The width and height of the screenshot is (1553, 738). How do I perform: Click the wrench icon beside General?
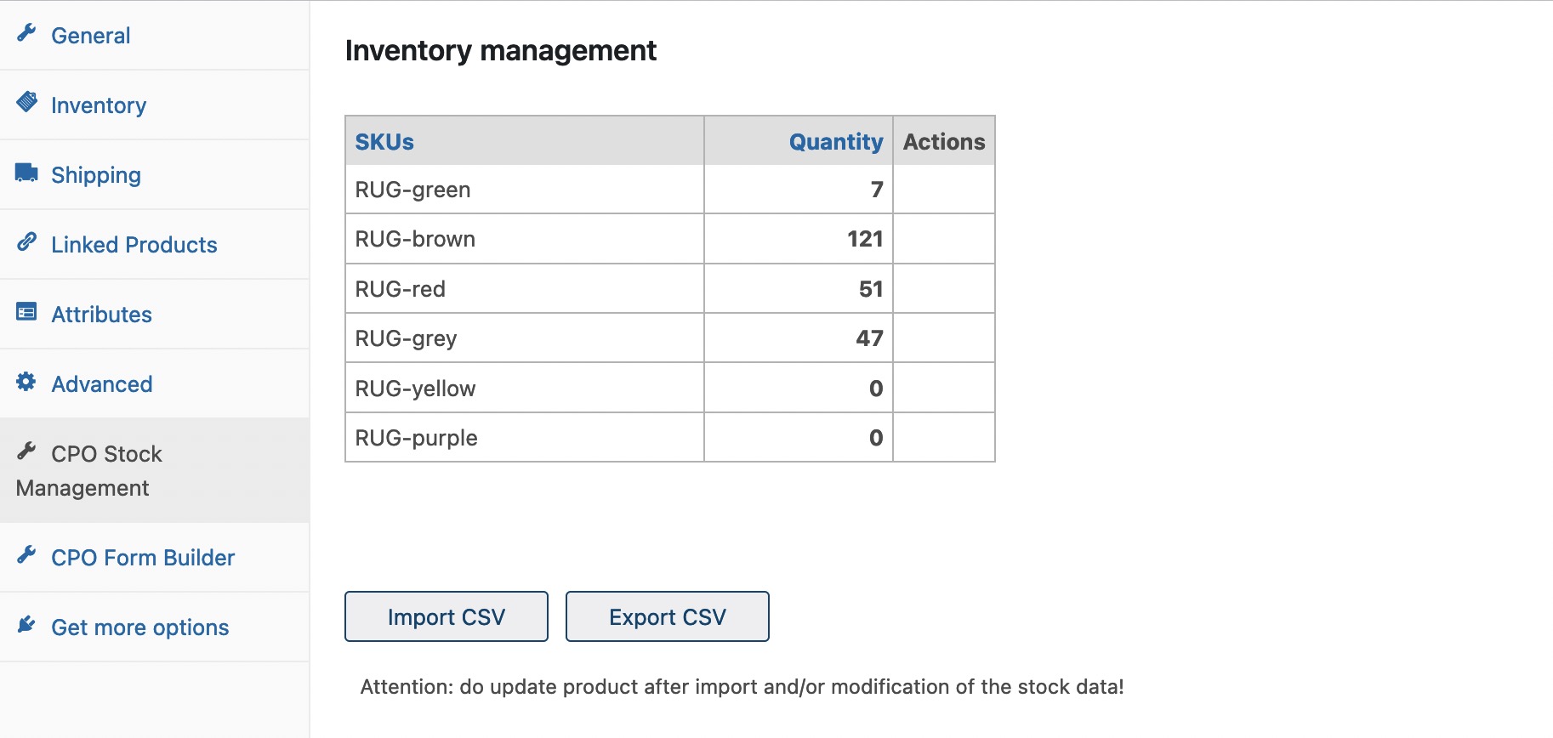coord(26,33)
